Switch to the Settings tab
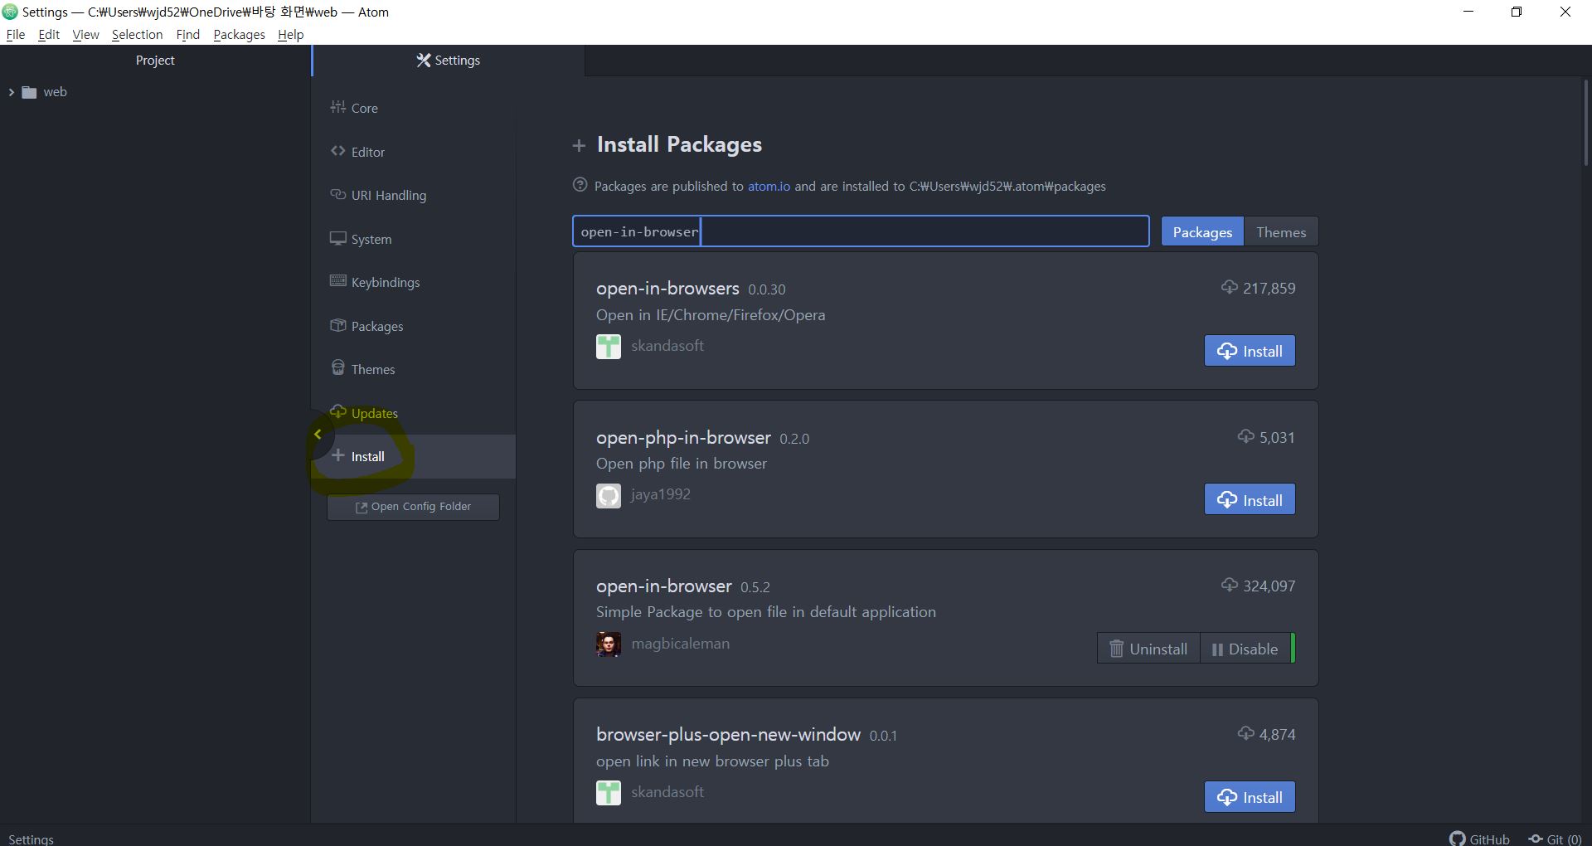 tap(449, 61)
